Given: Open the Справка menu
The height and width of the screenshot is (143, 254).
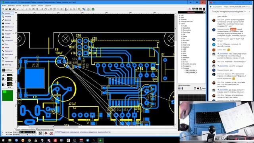Looking at the screenshot, I should [48, 6].
